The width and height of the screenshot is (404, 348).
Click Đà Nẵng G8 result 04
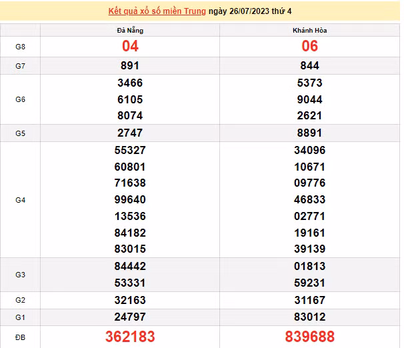tap(130, 47)
